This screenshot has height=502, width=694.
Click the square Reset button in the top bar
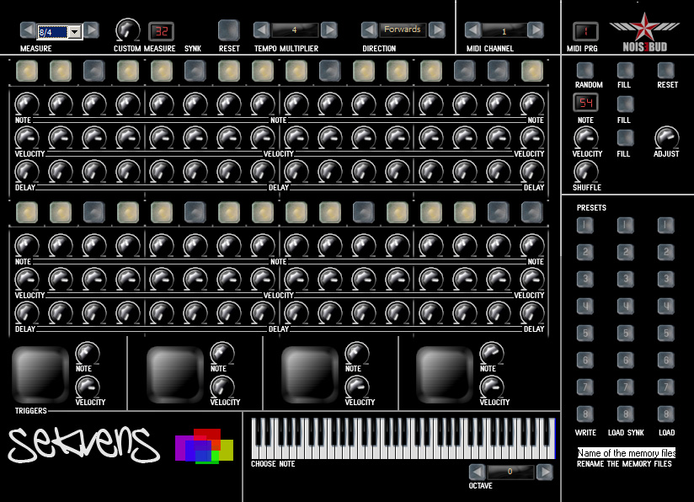pos(229,30)
